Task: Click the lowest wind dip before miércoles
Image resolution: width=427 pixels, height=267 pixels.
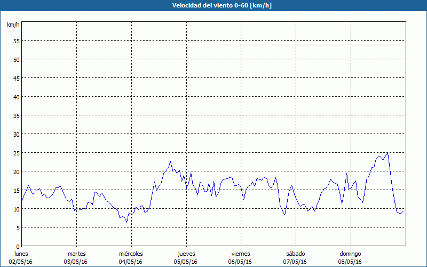Action: [x=127, y=222]
